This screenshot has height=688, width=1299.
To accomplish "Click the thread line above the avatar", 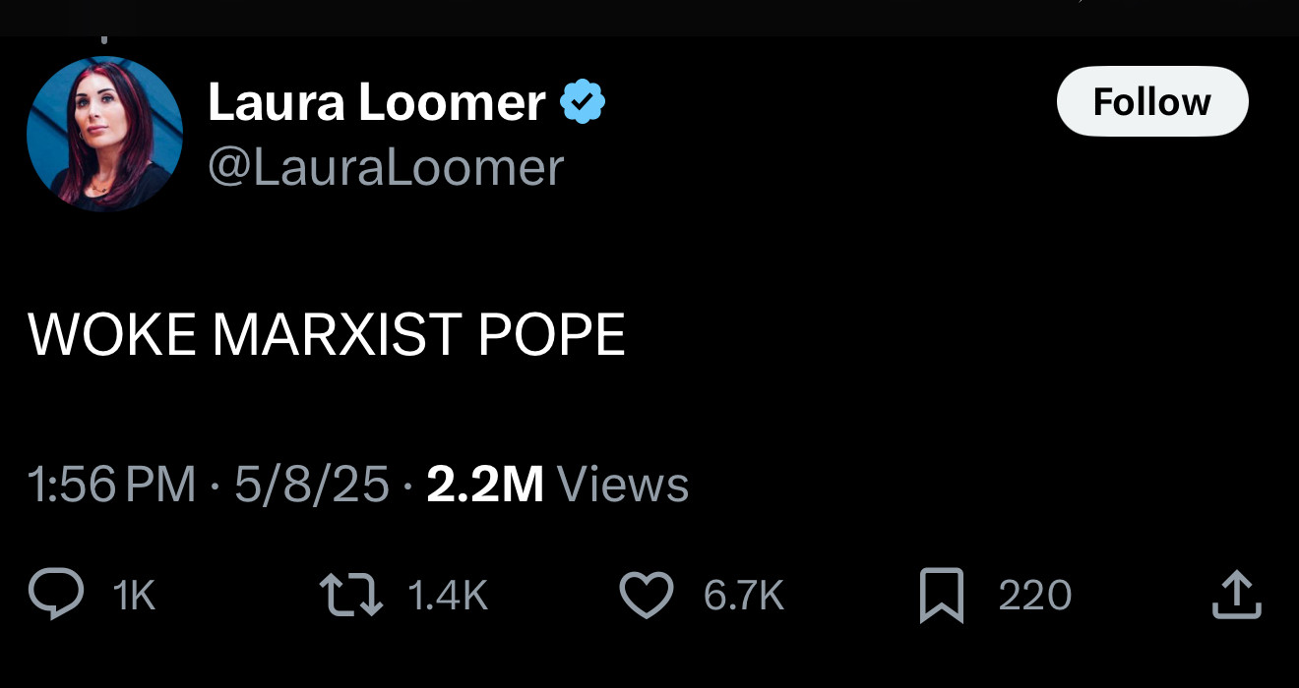I will click(103, 40).
